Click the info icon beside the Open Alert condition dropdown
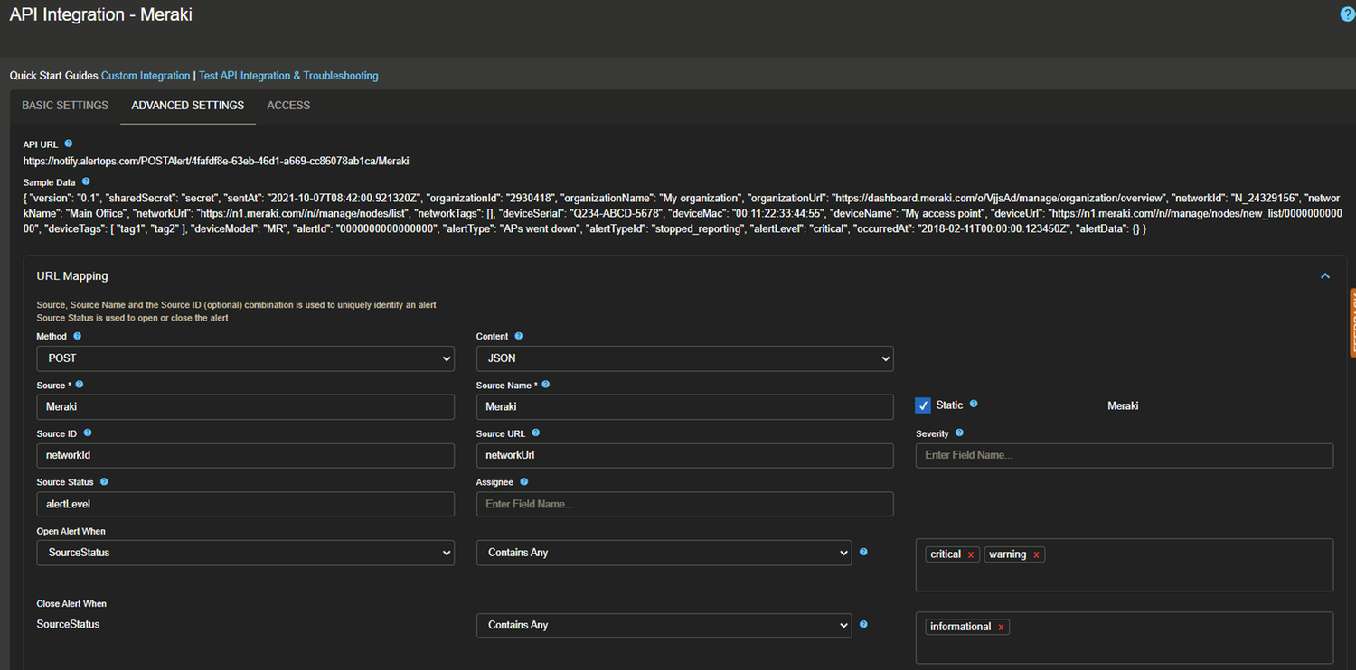 coord(863,551)
